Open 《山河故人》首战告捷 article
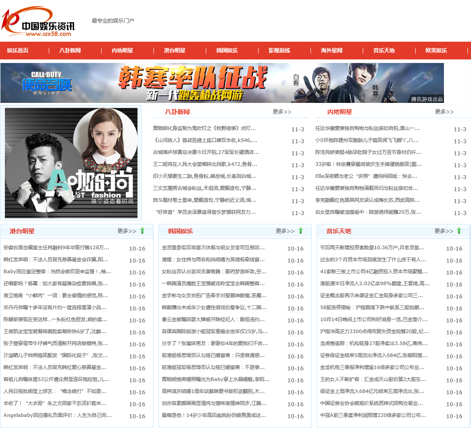This screenshot has width=471, height=428. click(205, 140)
